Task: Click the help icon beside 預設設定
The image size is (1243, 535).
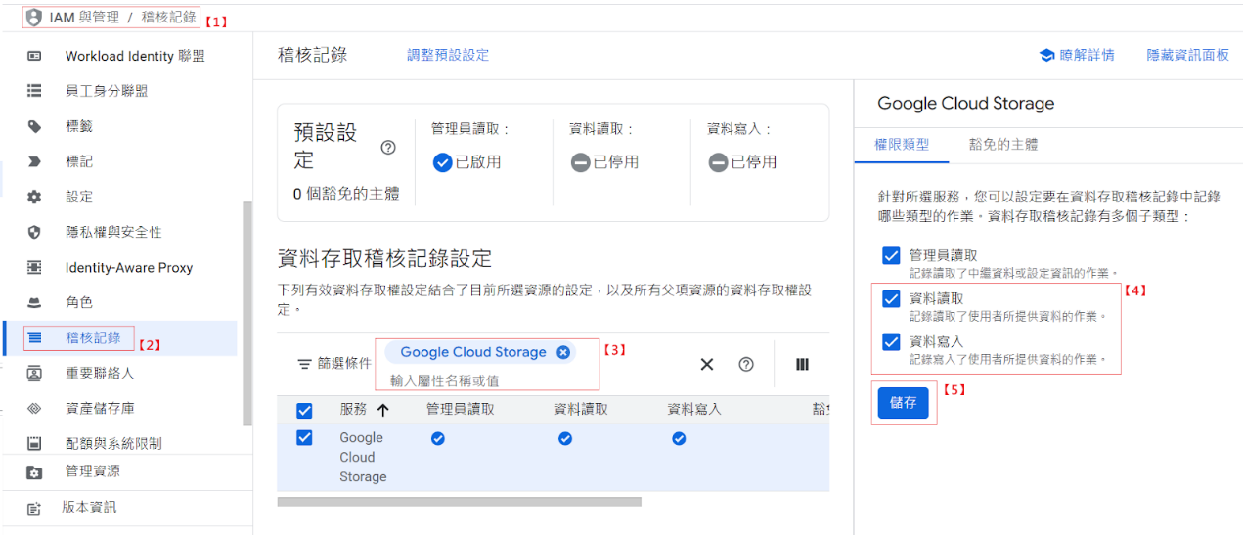Action: (388, 148)
